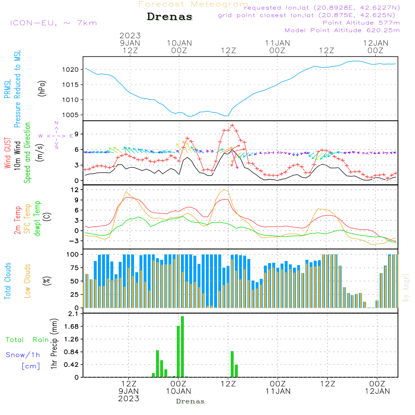Click the grid point closest lon,lat text
Viewport: 415px width, 415px height.
tap(307, 15)
